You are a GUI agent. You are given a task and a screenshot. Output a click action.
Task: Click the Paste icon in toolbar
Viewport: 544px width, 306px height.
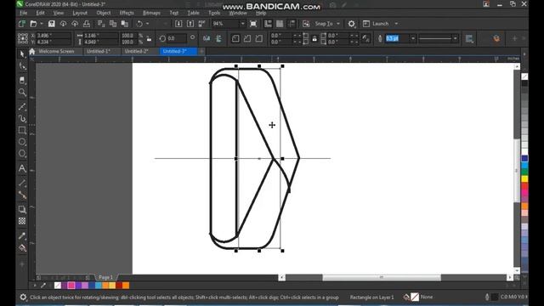[x=125, y=24]
